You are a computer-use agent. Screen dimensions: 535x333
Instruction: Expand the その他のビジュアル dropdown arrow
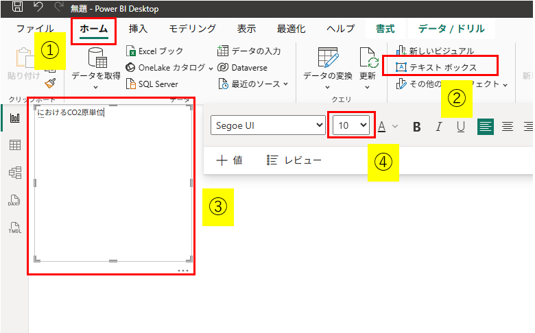click(506, 84)
